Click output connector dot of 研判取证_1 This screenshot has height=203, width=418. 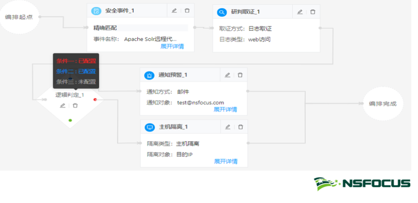320,28
